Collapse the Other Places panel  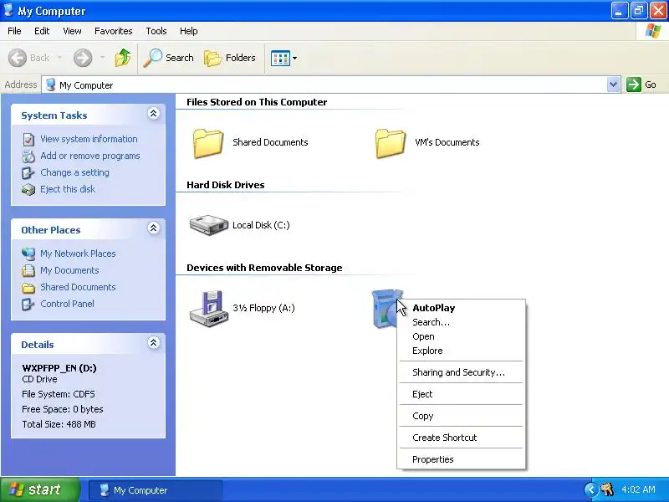pyautogui.click(x=154, y=228)
